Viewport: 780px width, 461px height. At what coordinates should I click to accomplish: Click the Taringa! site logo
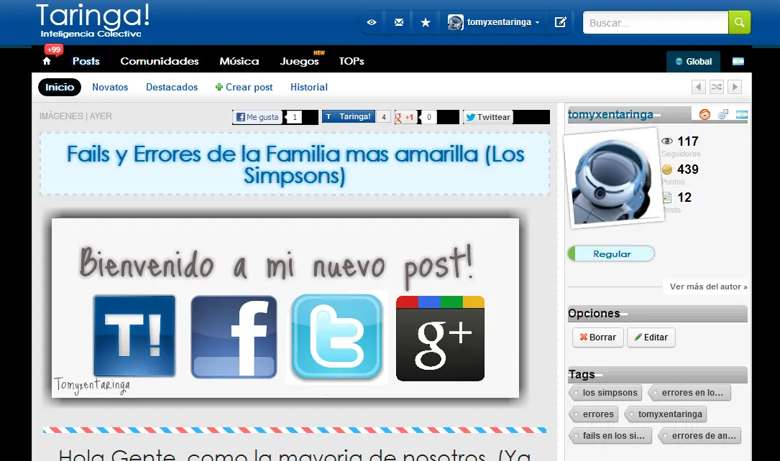click(x=93, y=21)
